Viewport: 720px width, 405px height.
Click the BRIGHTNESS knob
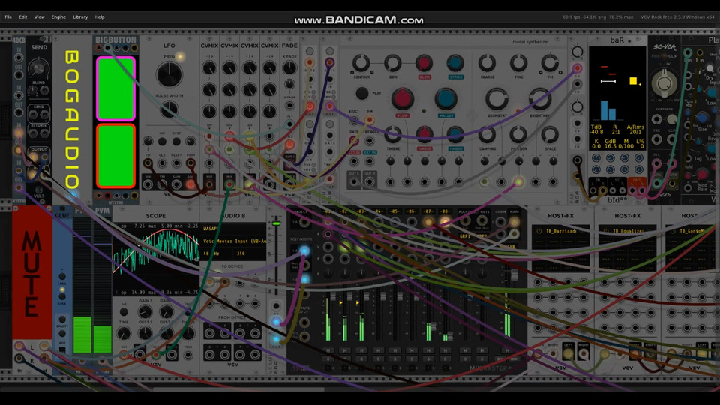pos(539,98)
